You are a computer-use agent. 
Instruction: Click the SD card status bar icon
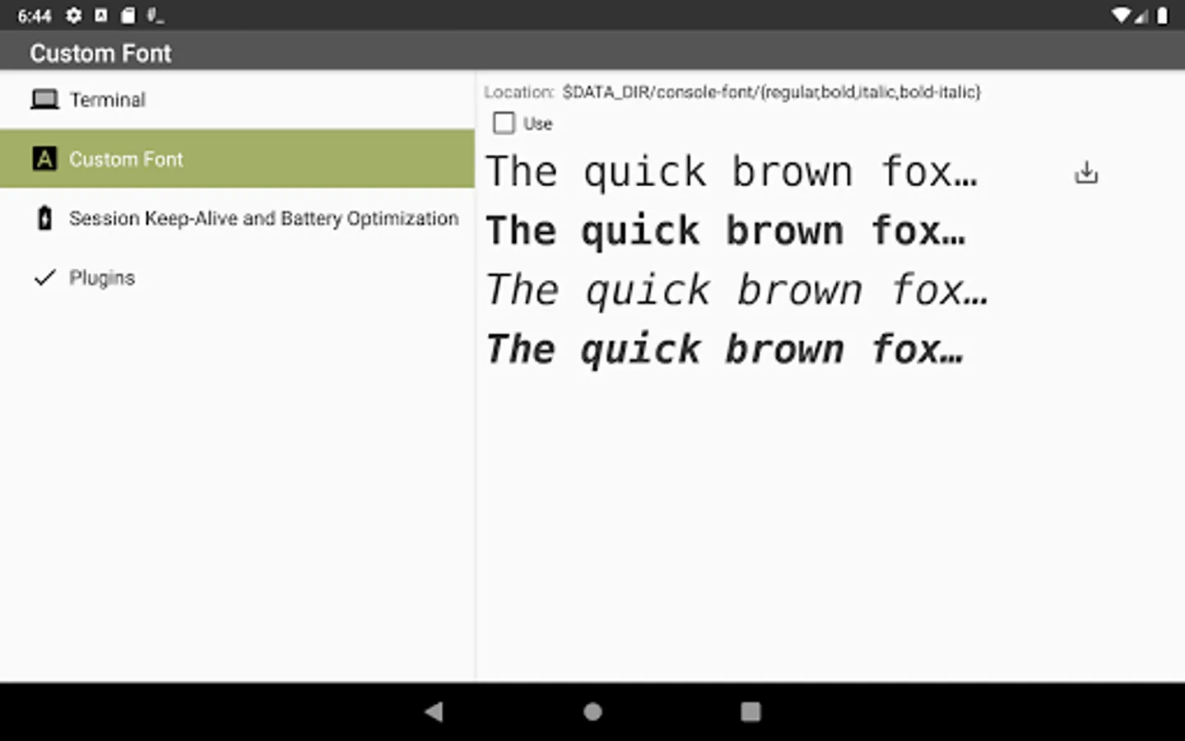coord(128,15)
